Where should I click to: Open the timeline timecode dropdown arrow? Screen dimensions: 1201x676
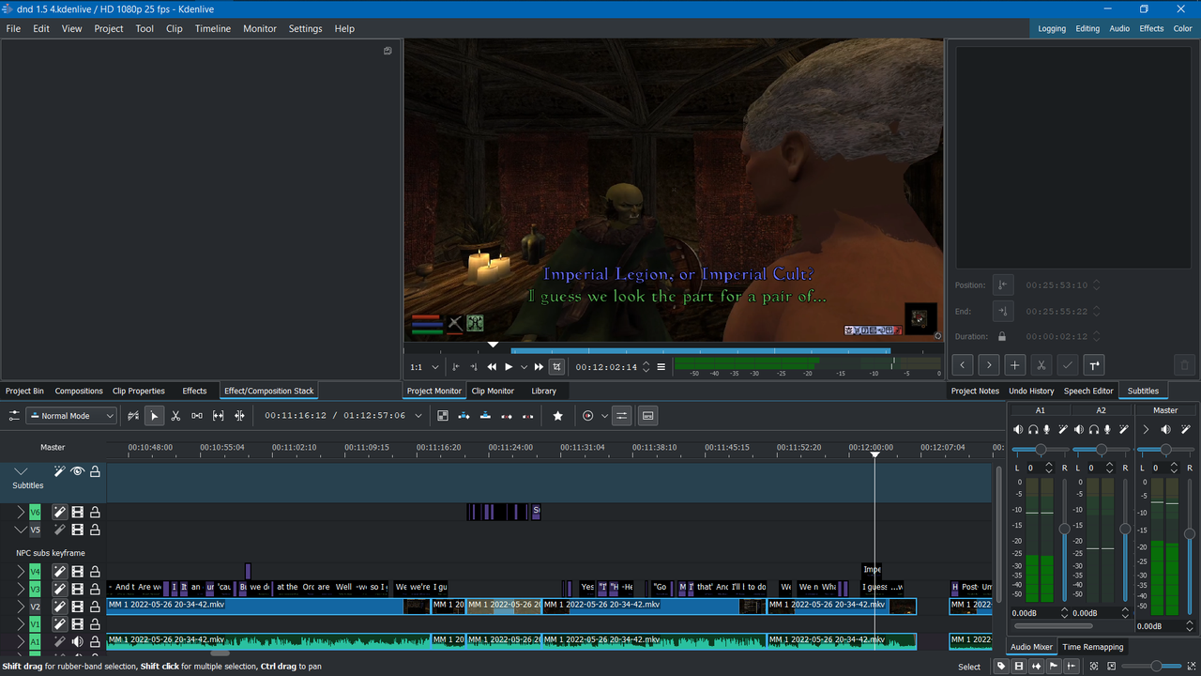tap(418, 416)
